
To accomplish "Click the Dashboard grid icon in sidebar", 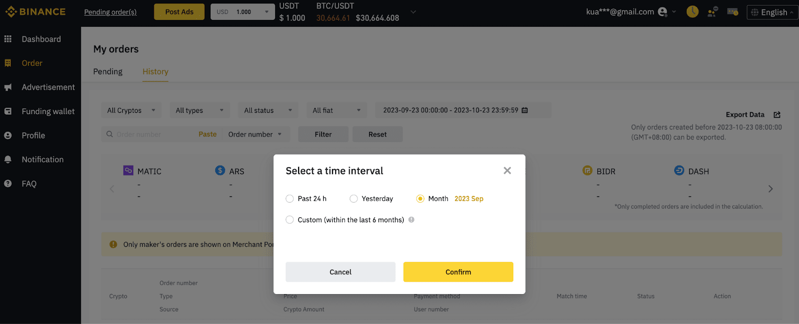I will pyautogui.click(x=8, y=39).
